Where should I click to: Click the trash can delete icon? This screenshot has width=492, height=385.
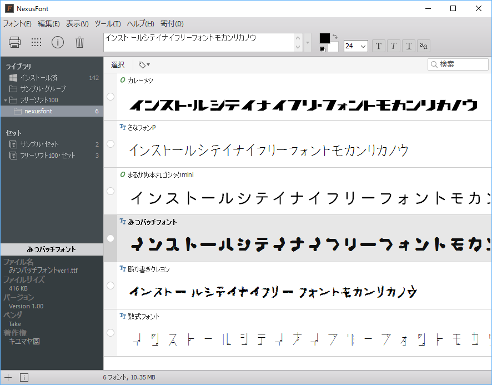[79, 42]
